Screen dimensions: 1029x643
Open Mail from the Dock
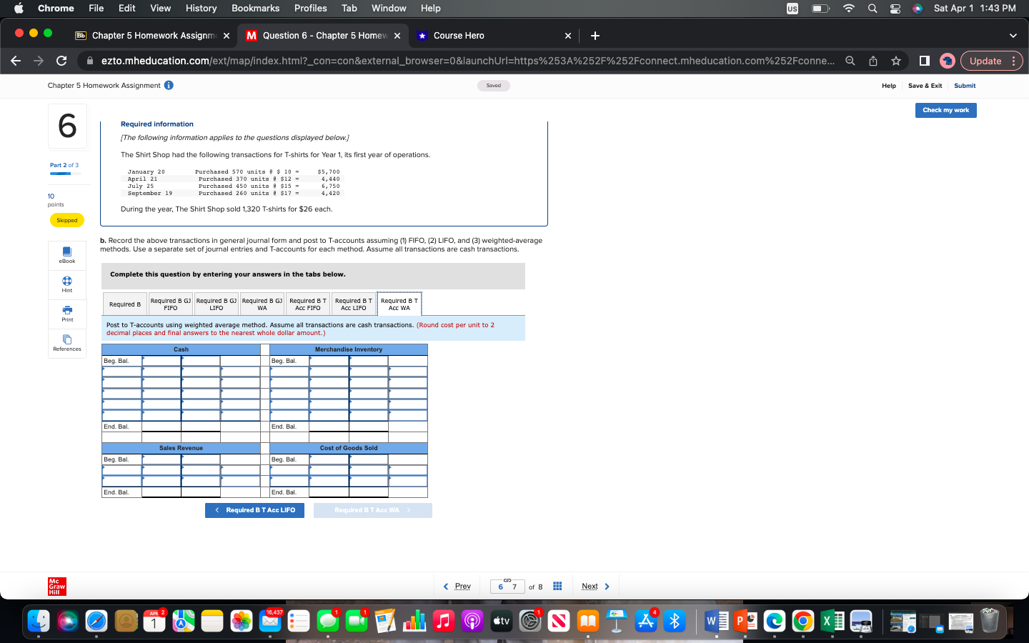click(x=270, y=621)
